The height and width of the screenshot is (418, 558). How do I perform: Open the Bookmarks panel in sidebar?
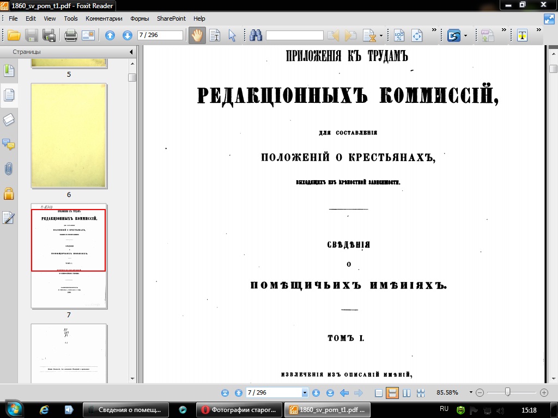pyautogui.click(x=9, y=71)
